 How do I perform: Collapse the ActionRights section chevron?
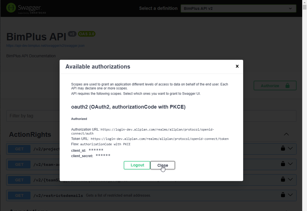click(286, 134)
